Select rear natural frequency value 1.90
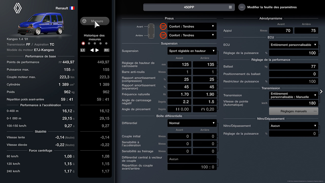Viewport: 325px width, 183px height. (x=205, y=94)
